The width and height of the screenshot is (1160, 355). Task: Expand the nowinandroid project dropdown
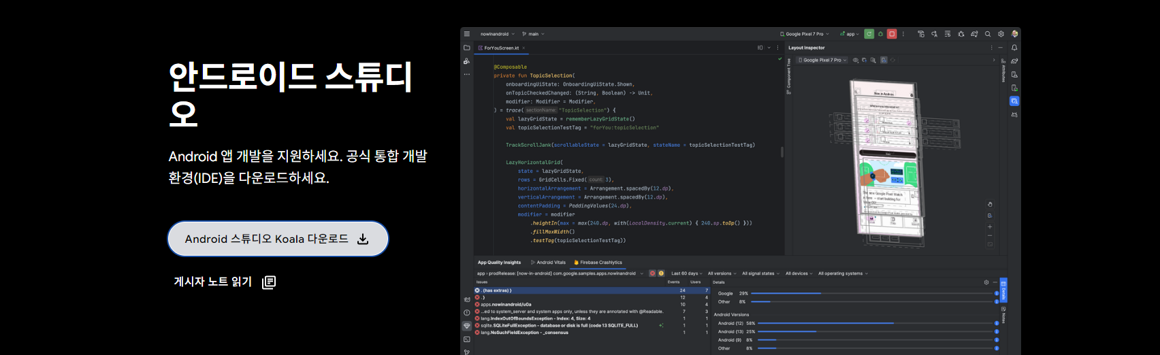(498, 34)
